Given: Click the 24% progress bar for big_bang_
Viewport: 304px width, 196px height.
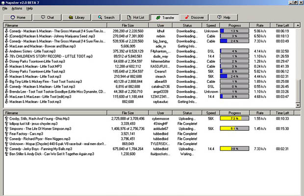Looking at the screenshot, I should click(234, 41).
